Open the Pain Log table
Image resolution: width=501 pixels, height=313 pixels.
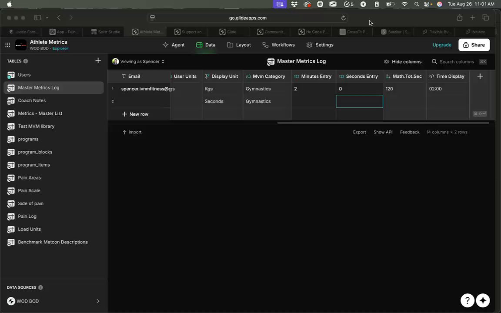[x=53, y=216]
